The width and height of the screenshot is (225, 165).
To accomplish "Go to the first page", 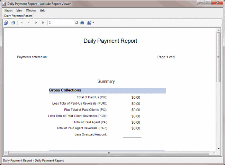I will click(21, 23).
